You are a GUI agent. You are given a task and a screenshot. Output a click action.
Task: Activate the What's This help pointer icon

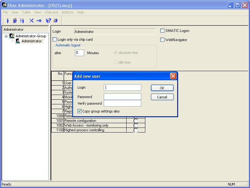tap(48, 21)
